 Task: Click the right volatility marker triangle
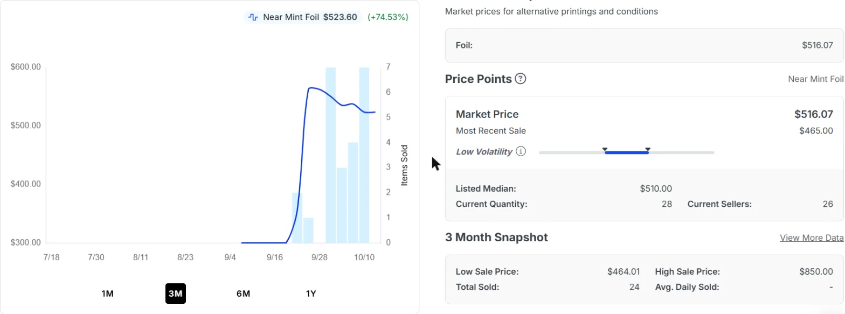click(648, 149)
